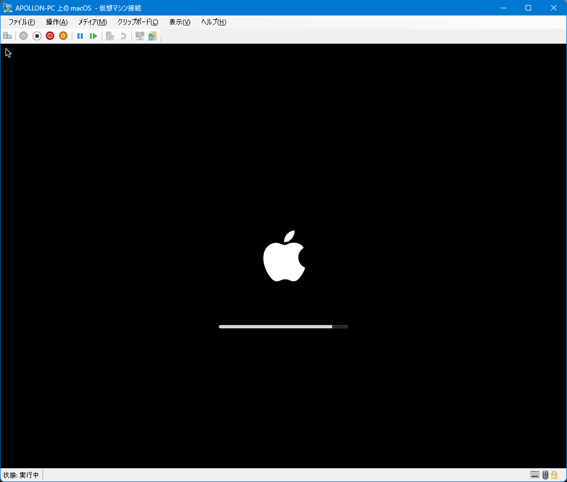Click the 状態: 実行中 status text
567x482 pixels.
click(x=20, y=475)
